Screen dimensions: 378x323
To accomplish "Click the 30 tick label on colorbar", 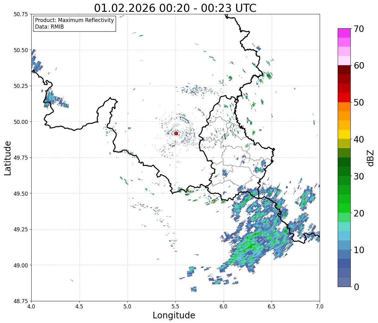I will tap(359, 176).
